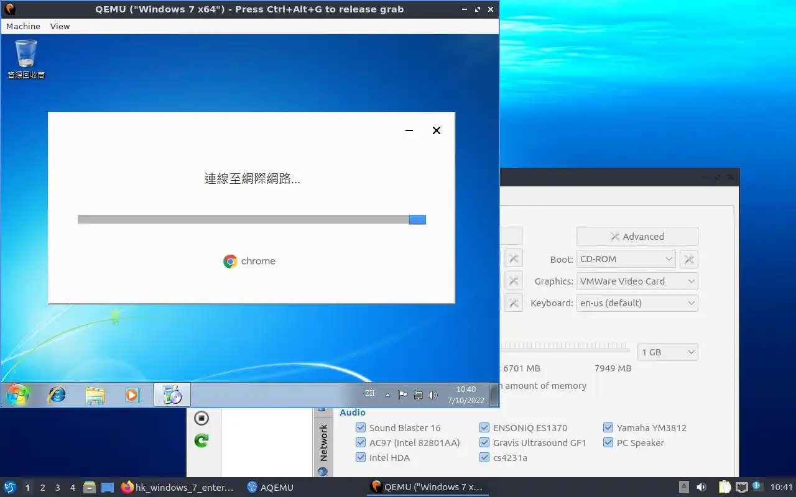The image size is (796, 497).
Task: Select the installer disc icon in Windows taskbar
Action: click(x=172, y=394)
